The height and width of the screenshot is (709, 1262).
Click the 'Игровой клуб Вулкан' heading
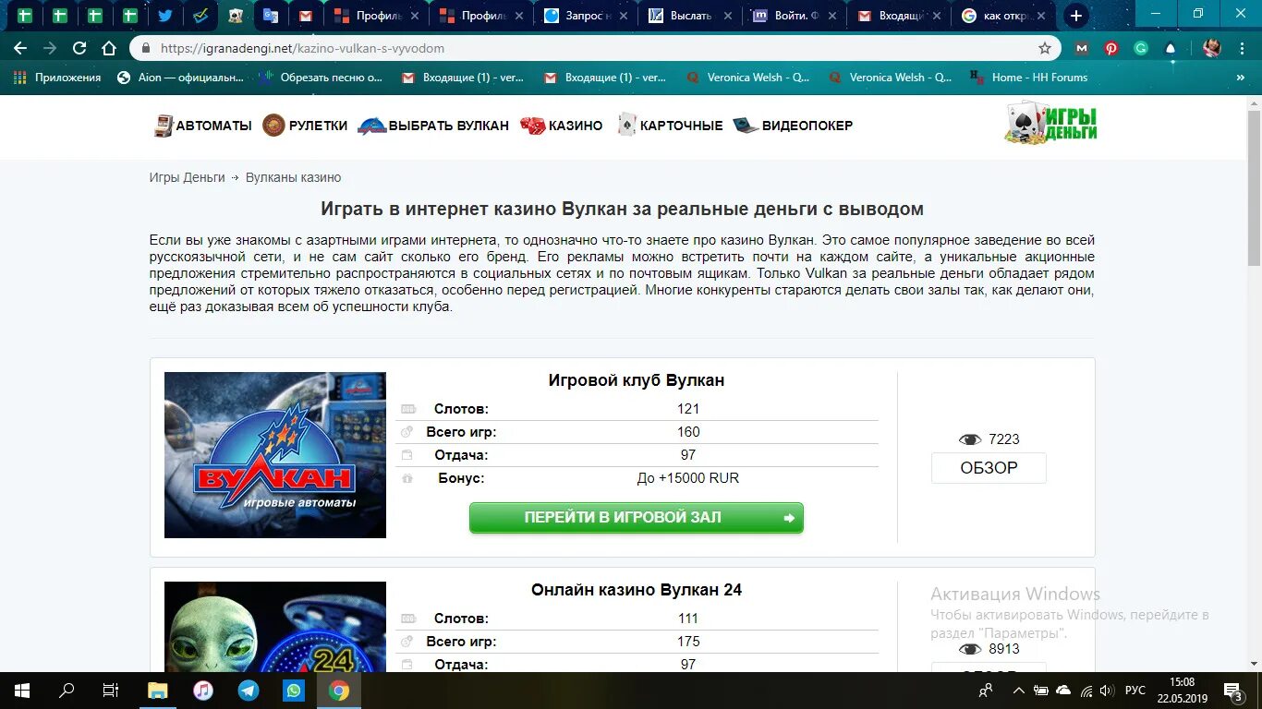[x=637, y=380]
